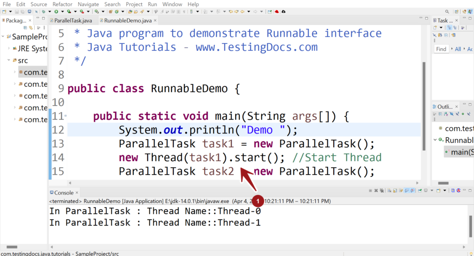Open the Refactor menu
The width and height of the screenshot is (474, 256).
[62, 4]
